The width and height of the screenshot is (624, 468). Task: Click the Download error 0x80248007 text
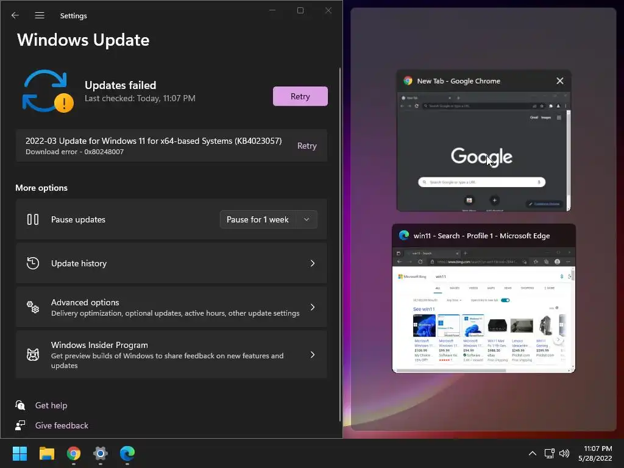coord(74,152)
